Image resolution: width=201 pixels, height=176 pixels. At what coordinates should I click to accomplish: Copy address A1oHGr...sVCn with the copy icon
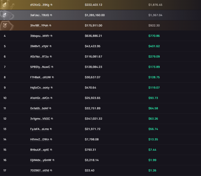point(51,98)
